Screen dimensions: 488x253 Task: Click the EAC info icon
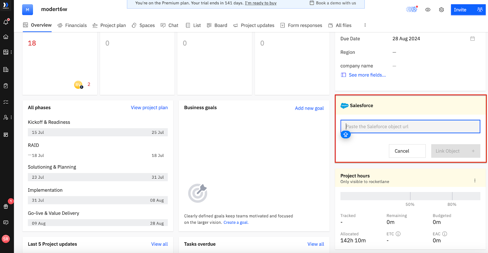click(445, 234)
